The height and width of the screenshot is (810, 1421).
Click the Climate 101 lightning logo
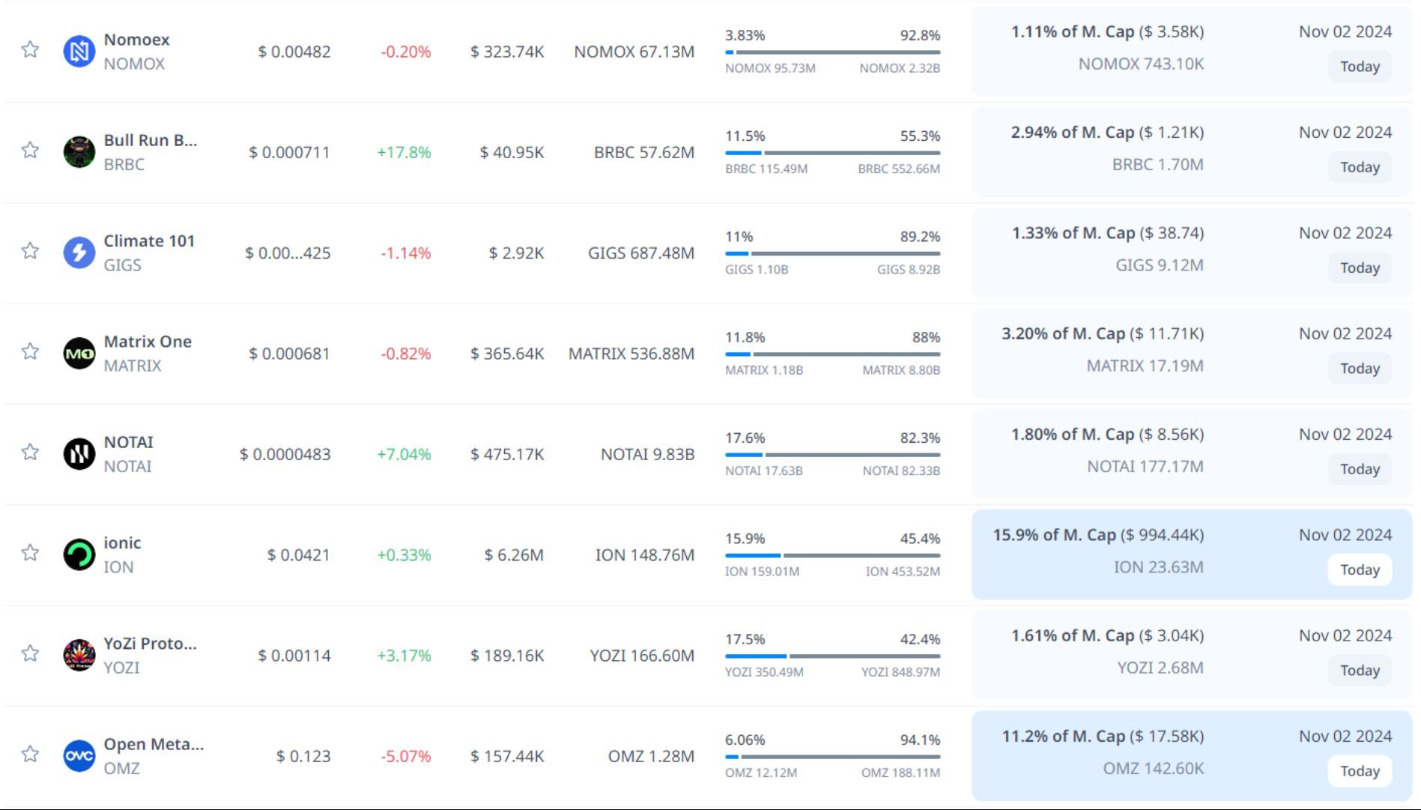point(79,253)
